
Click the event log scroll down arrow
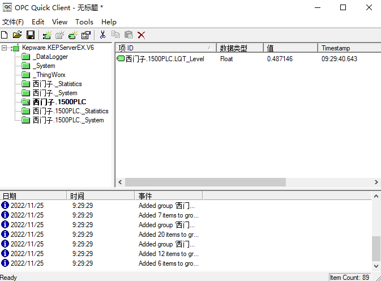point(376,266)
